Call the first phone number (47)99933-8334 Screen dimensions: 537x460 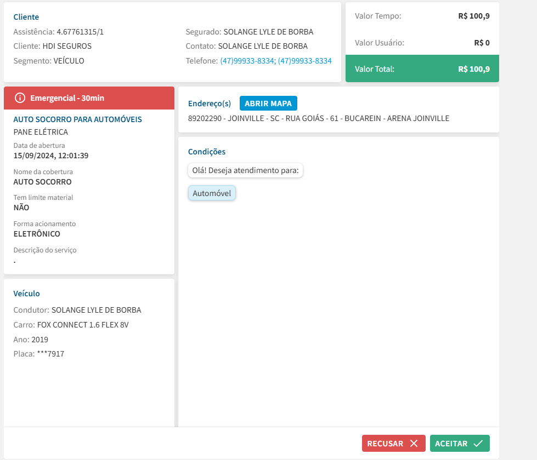pos(247,61)
